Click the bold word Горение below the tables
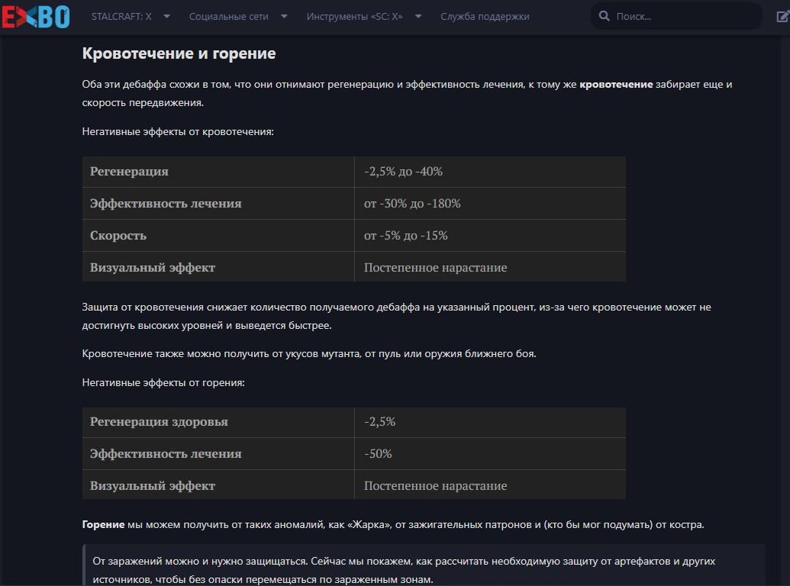The height and width of the screenshot is (586, 790). click(103, 525)
